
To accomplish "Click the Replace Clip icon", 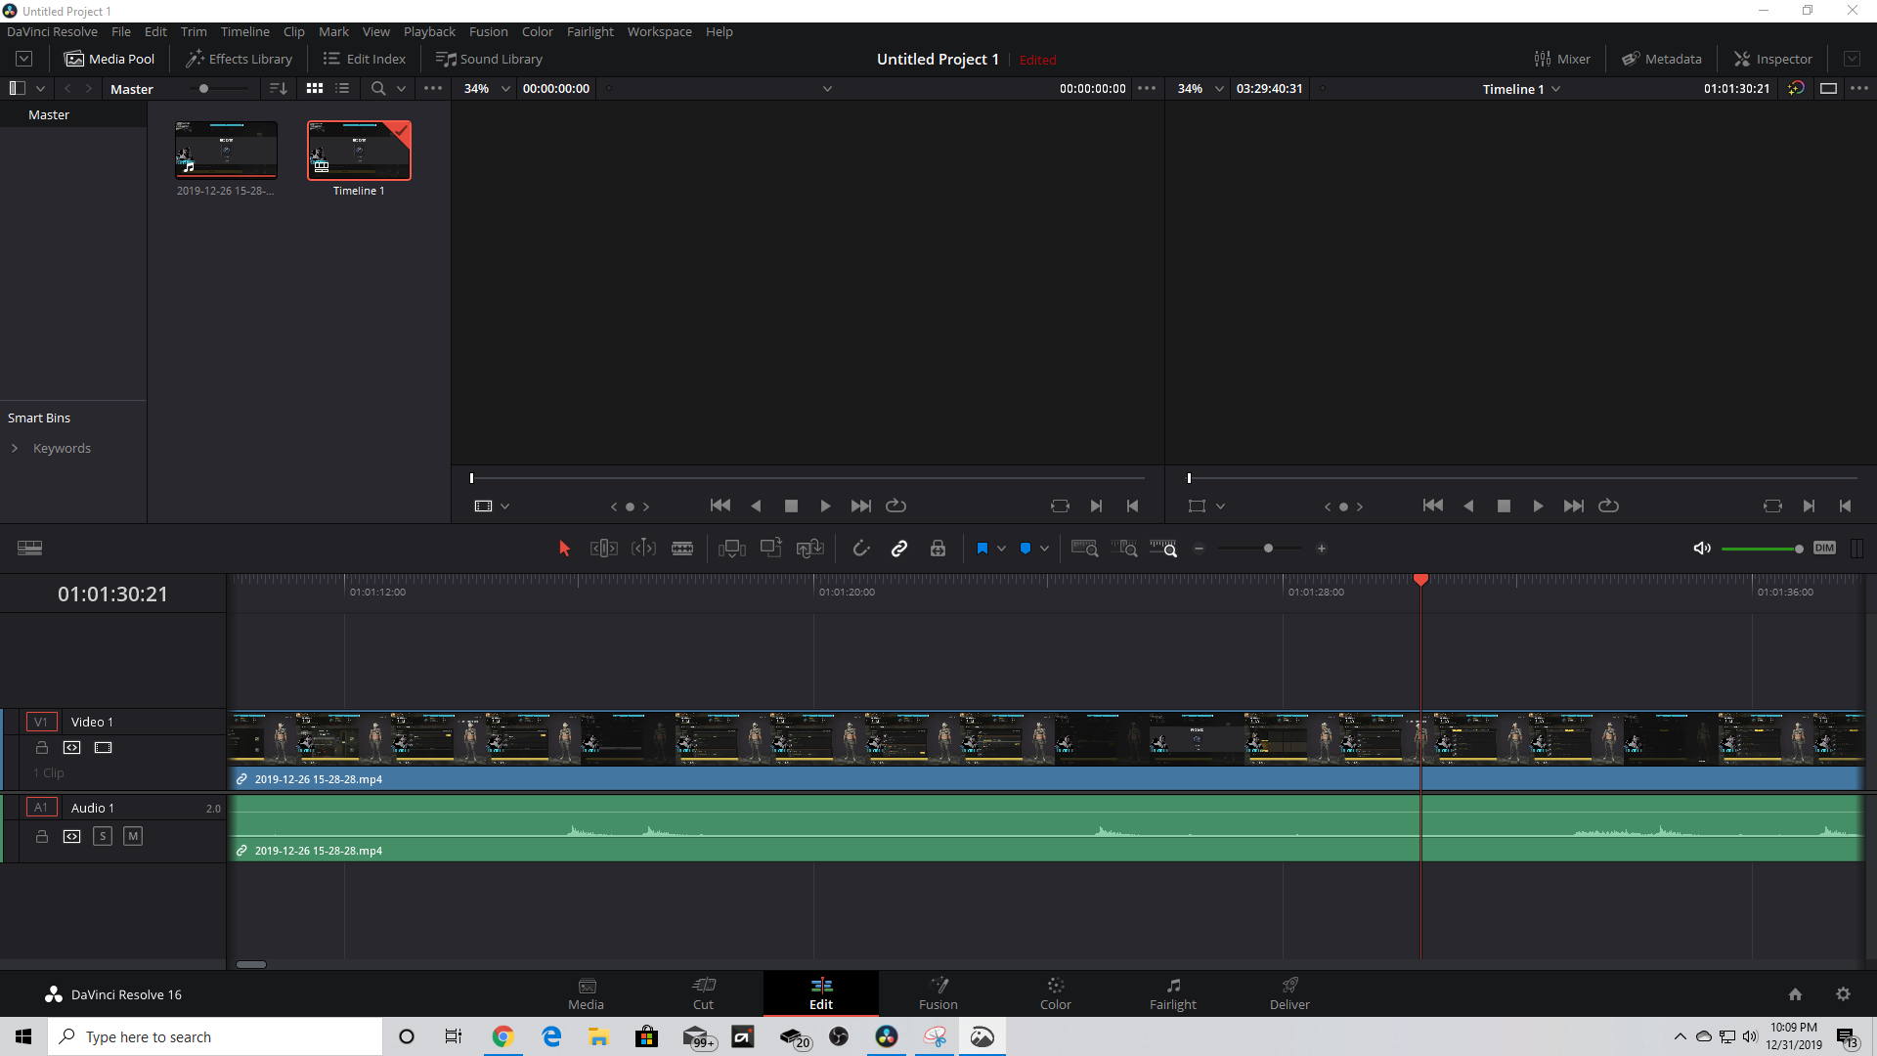I will 809,549.
